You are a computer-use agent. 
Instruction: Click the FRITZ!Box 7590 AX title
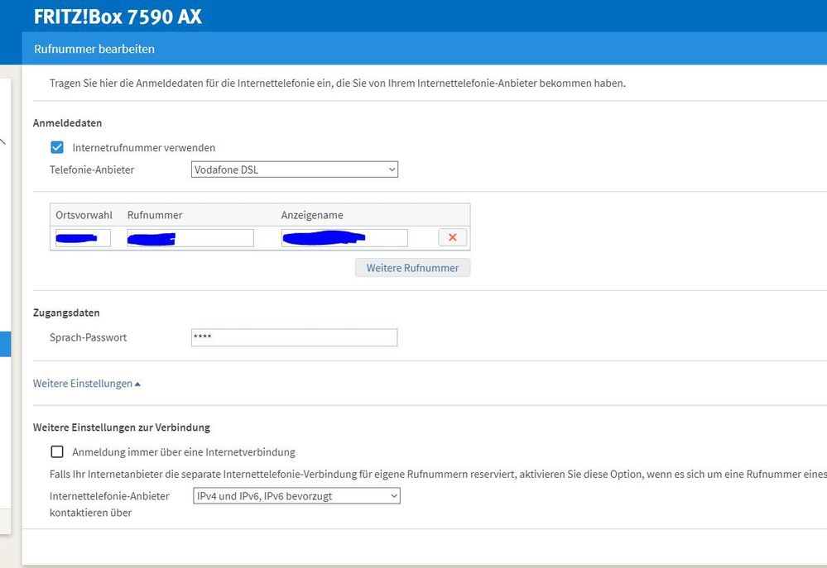118,17
